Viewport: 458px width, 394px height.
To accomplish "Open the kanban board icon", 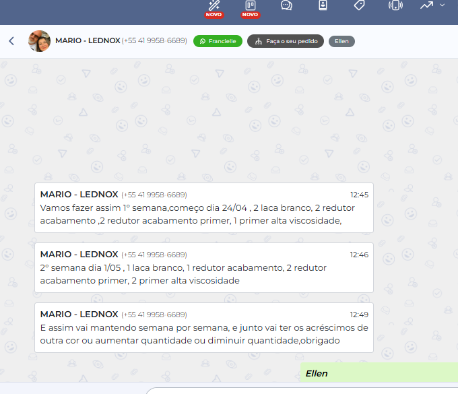I will [251, 6].
